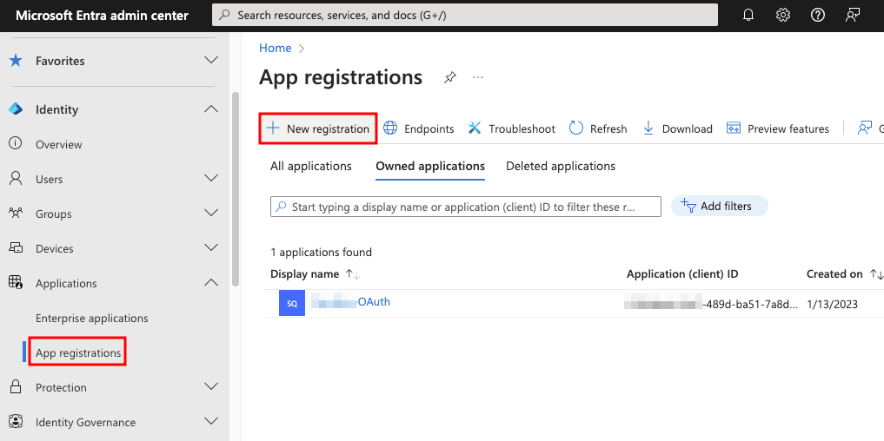Switch to All applications tab
The image size is (884, 441).
310,166
